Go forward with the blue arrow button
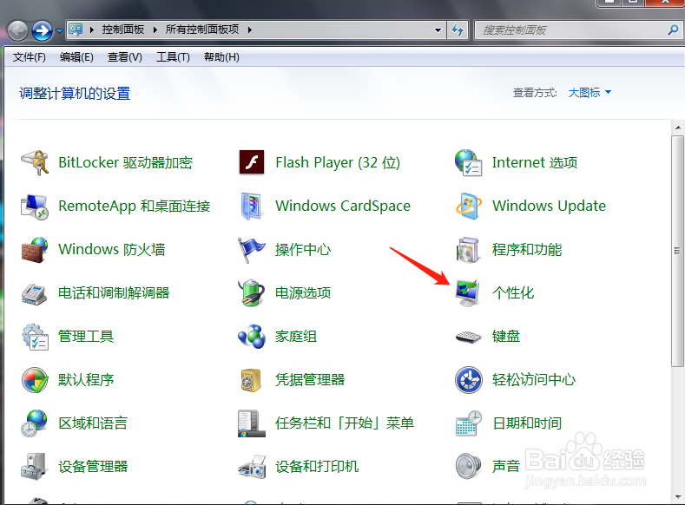Image resolution: width=685 pixels, height=505 pixels. pyautogui.click(x=42, y=30)
